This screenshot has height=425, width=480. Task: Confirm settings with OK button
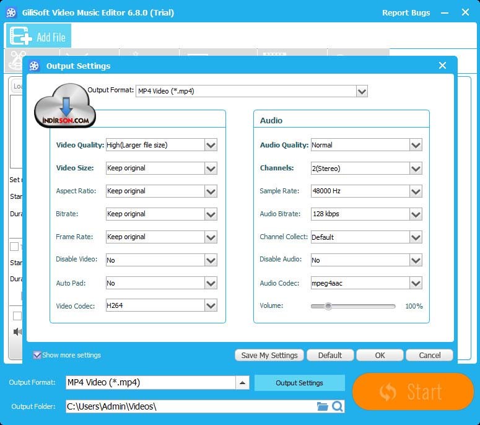(x=380, y=355)
